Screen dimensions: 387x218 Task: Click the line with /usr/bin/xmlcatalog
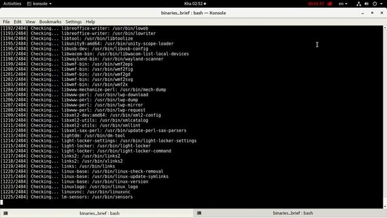74,121
